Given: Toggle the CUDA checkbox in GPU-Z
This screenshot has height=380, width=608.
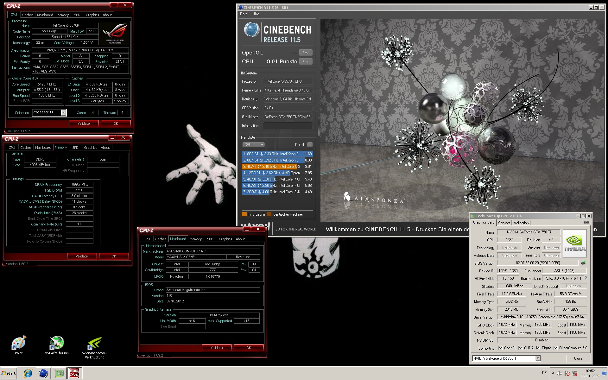Looking at the screenshot, I should coord(520,348).
